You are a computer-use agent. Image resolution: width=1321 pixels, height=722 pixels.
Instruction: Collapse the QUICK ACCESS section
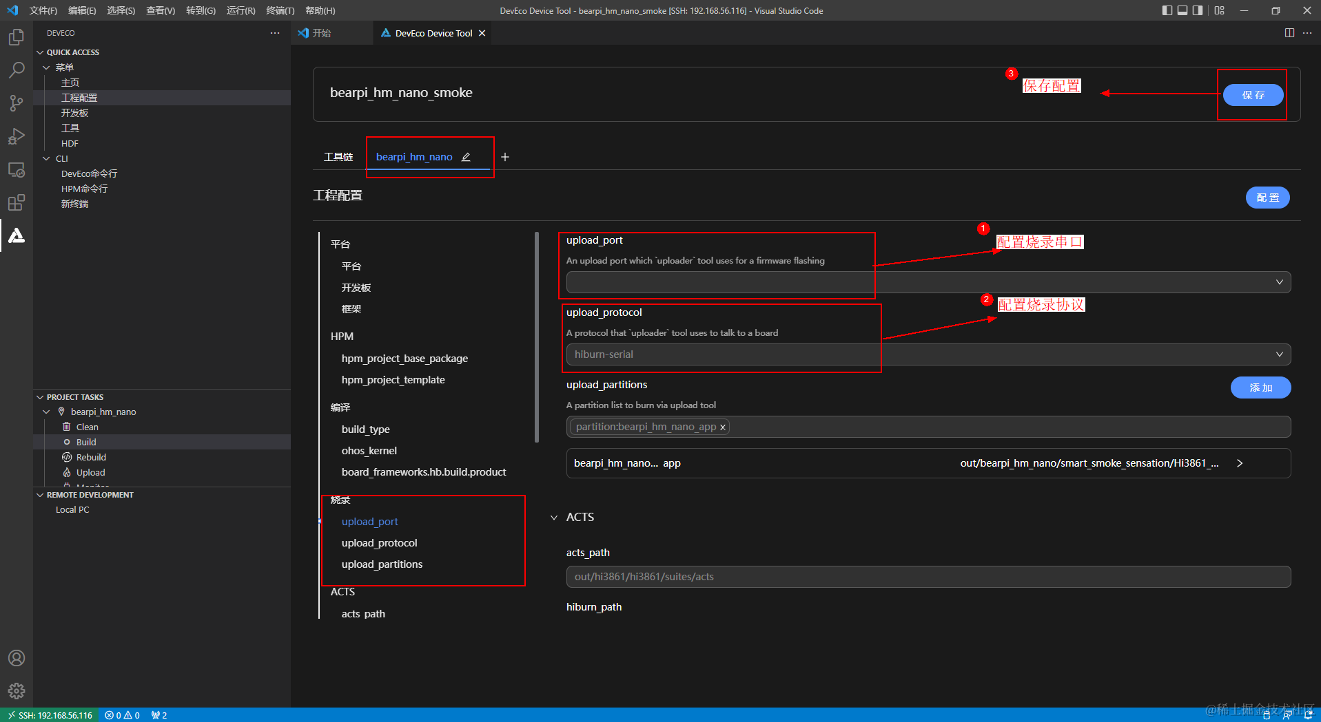click(40, 52)
